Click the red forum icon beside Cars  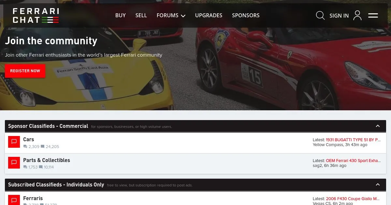click(14, 142)
